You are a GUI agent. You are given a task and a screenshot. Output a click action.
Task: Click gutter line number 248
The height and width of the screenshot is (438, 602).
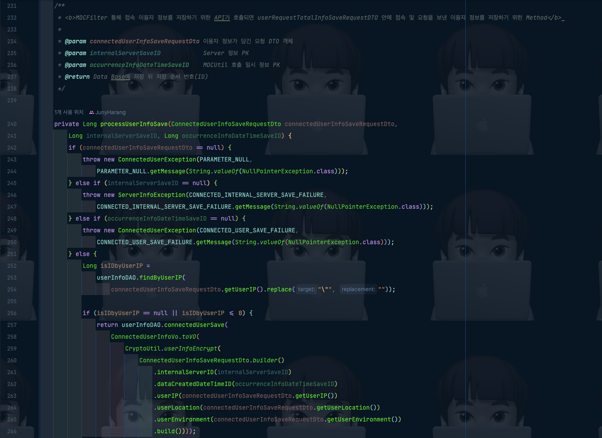pos(12,219)
